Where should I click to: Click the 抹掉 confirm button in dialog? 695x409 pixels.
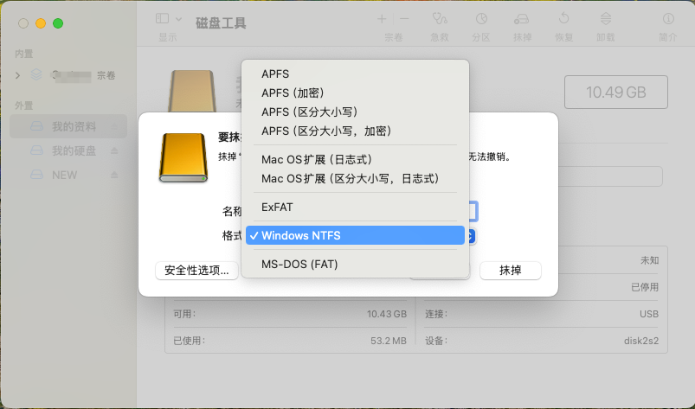[x=510, y=271]
